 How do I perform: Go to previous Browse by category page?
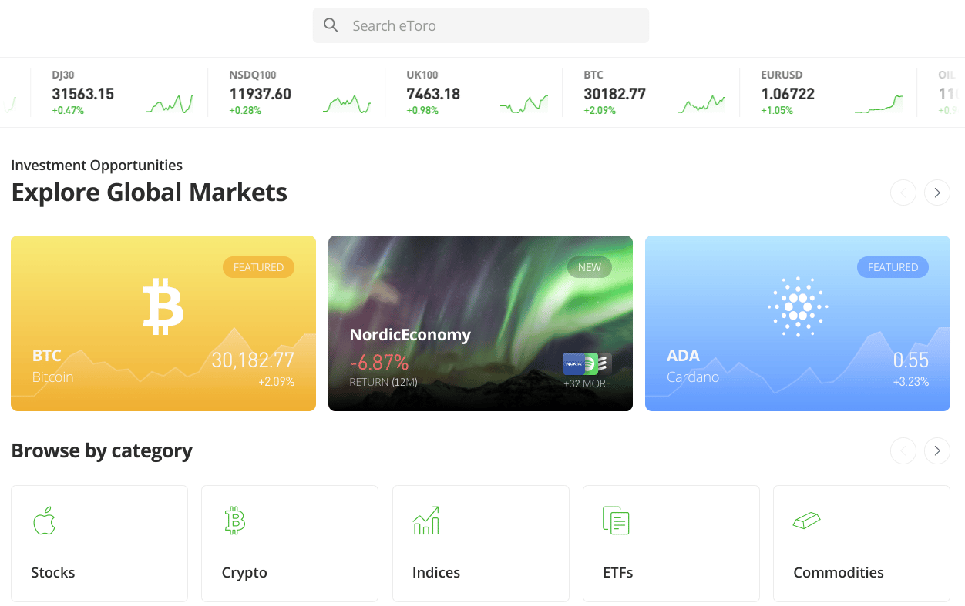pyautogui.click(x=903, y=450)
